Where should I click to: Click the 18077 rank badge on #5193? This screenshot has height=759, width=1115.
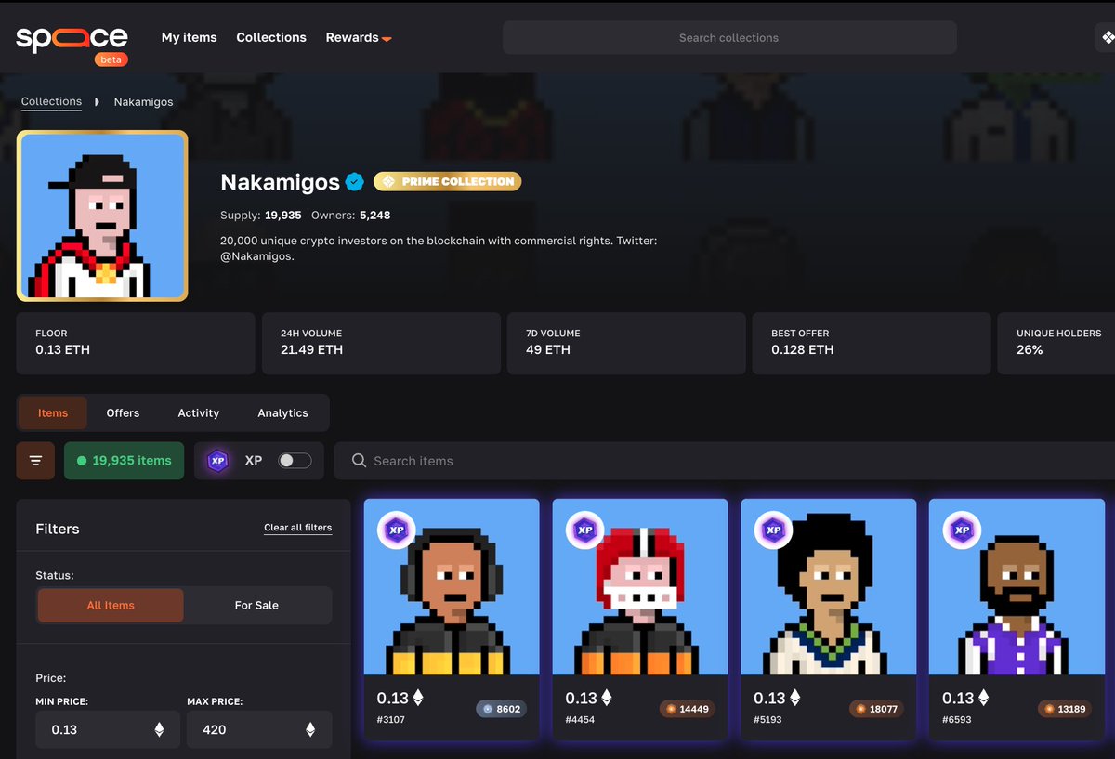click(876, 709)
